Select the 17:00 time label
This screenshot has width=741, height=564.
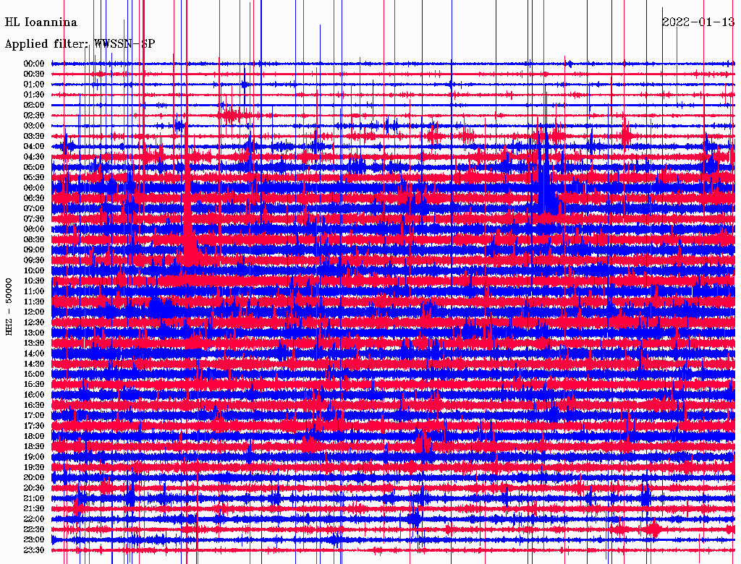point(34,416)
